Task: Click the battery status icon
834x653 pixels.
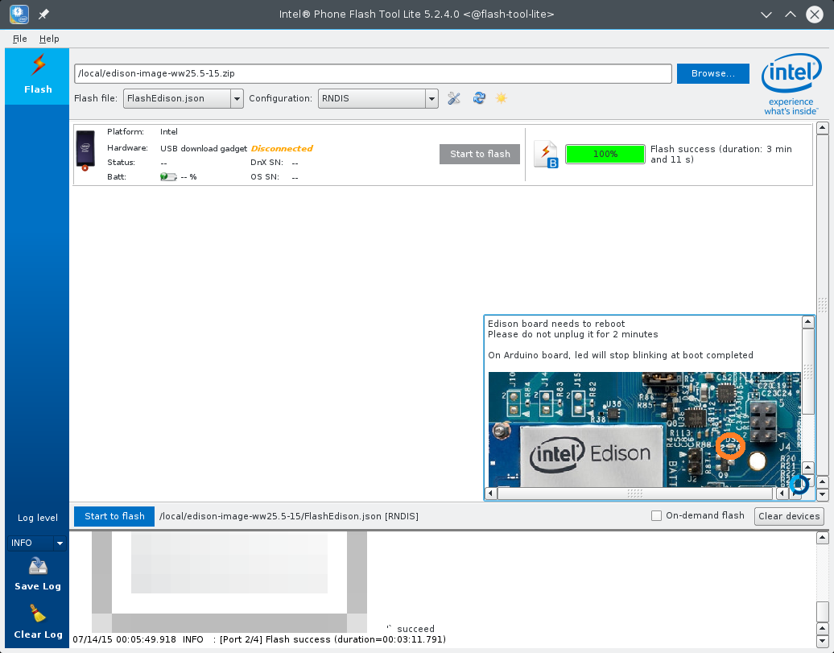Action: pos(168,176)
